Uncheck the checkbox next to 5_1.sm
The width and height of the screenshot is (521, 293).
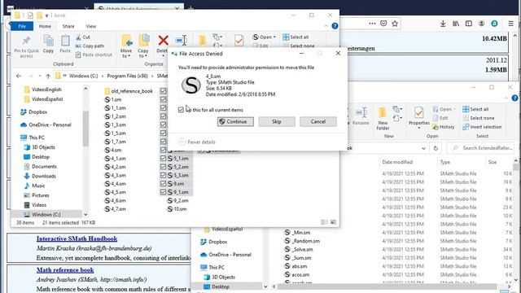pos(163,159)
